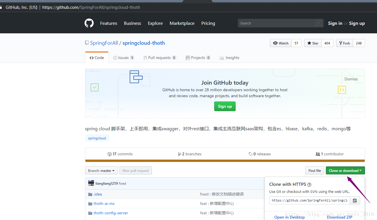377x220 pixels.
Task: View the 17 commits history
Action: 120,154
